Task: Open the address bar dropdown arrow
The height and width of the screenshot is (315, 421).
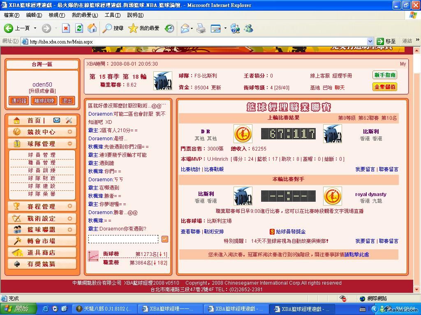Action: [370, 41]
